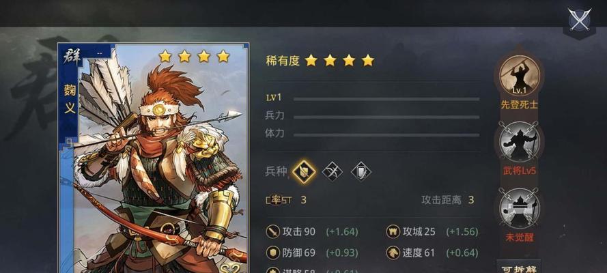Close the panel via crossed swords icon
This screenshot has height=273, width=607.
(580, 19)
